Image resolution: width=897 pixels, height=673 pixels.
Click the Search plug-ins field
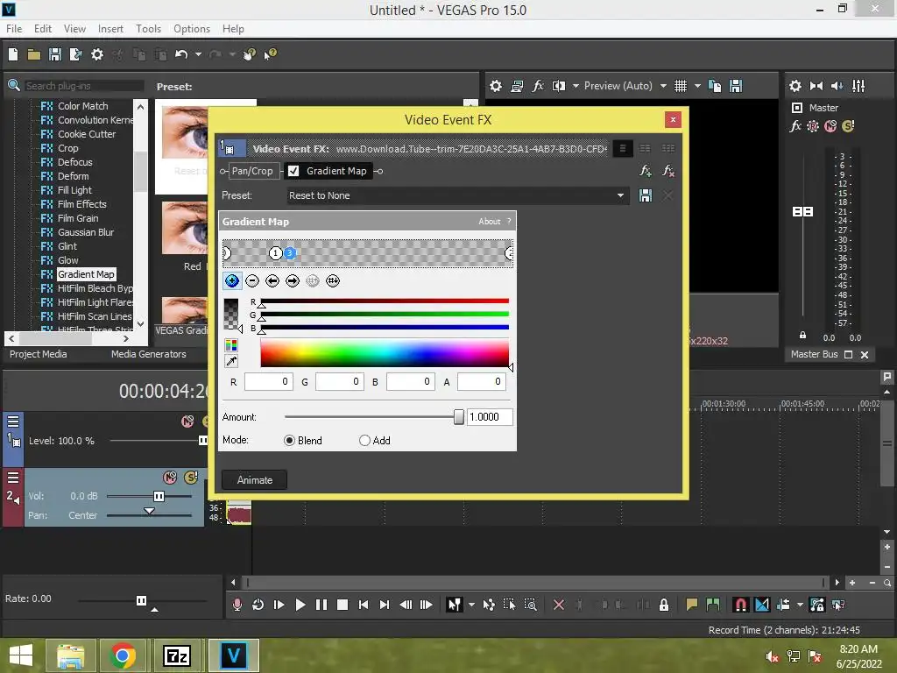click(x=84, y=86)
